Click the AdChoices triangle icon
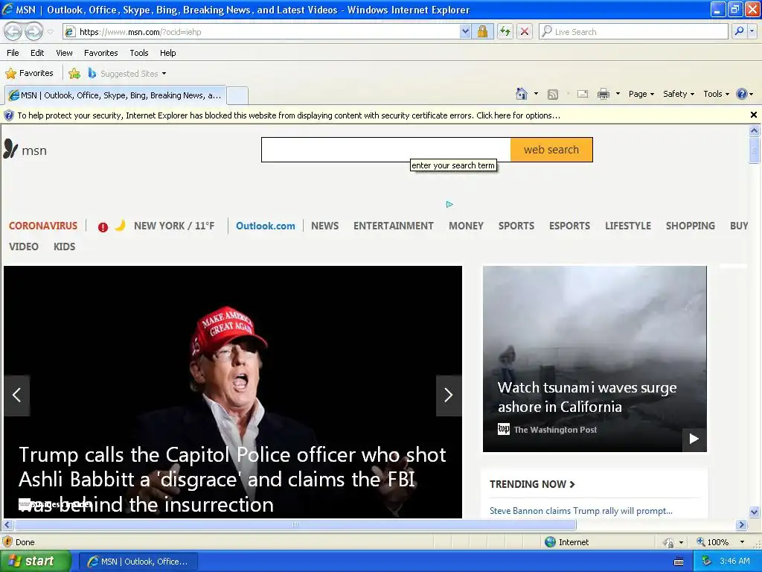Viewport: 762px width, 572px height. (x=449, y=204)
